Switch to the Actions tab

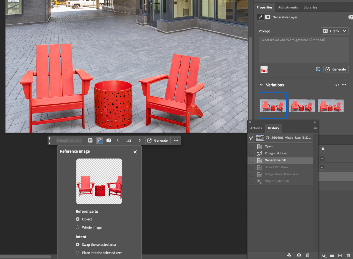(256, 128)
